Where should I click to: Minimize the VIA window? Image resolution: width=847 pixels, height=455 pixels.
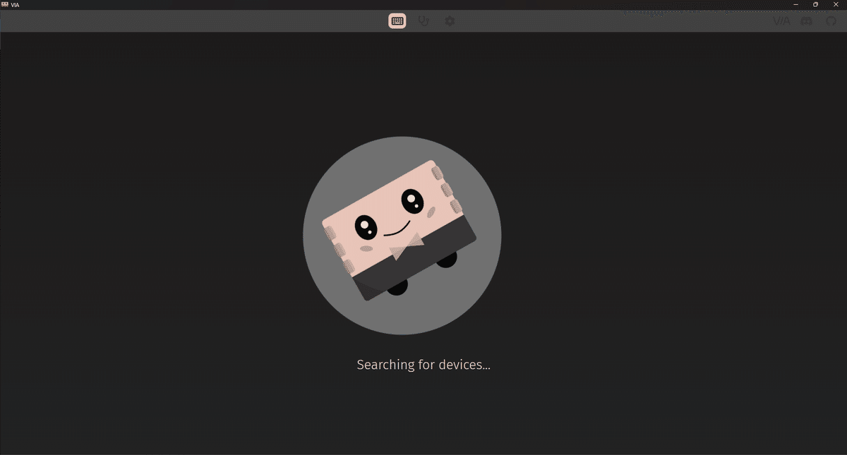(x=796, y=4)
